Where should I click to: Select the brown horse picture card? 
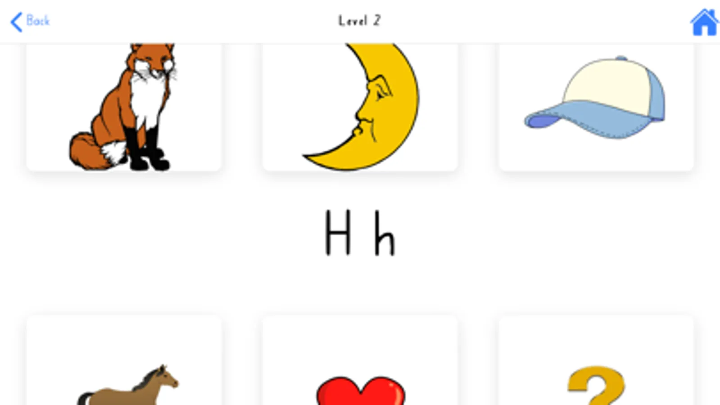(124, 360)
